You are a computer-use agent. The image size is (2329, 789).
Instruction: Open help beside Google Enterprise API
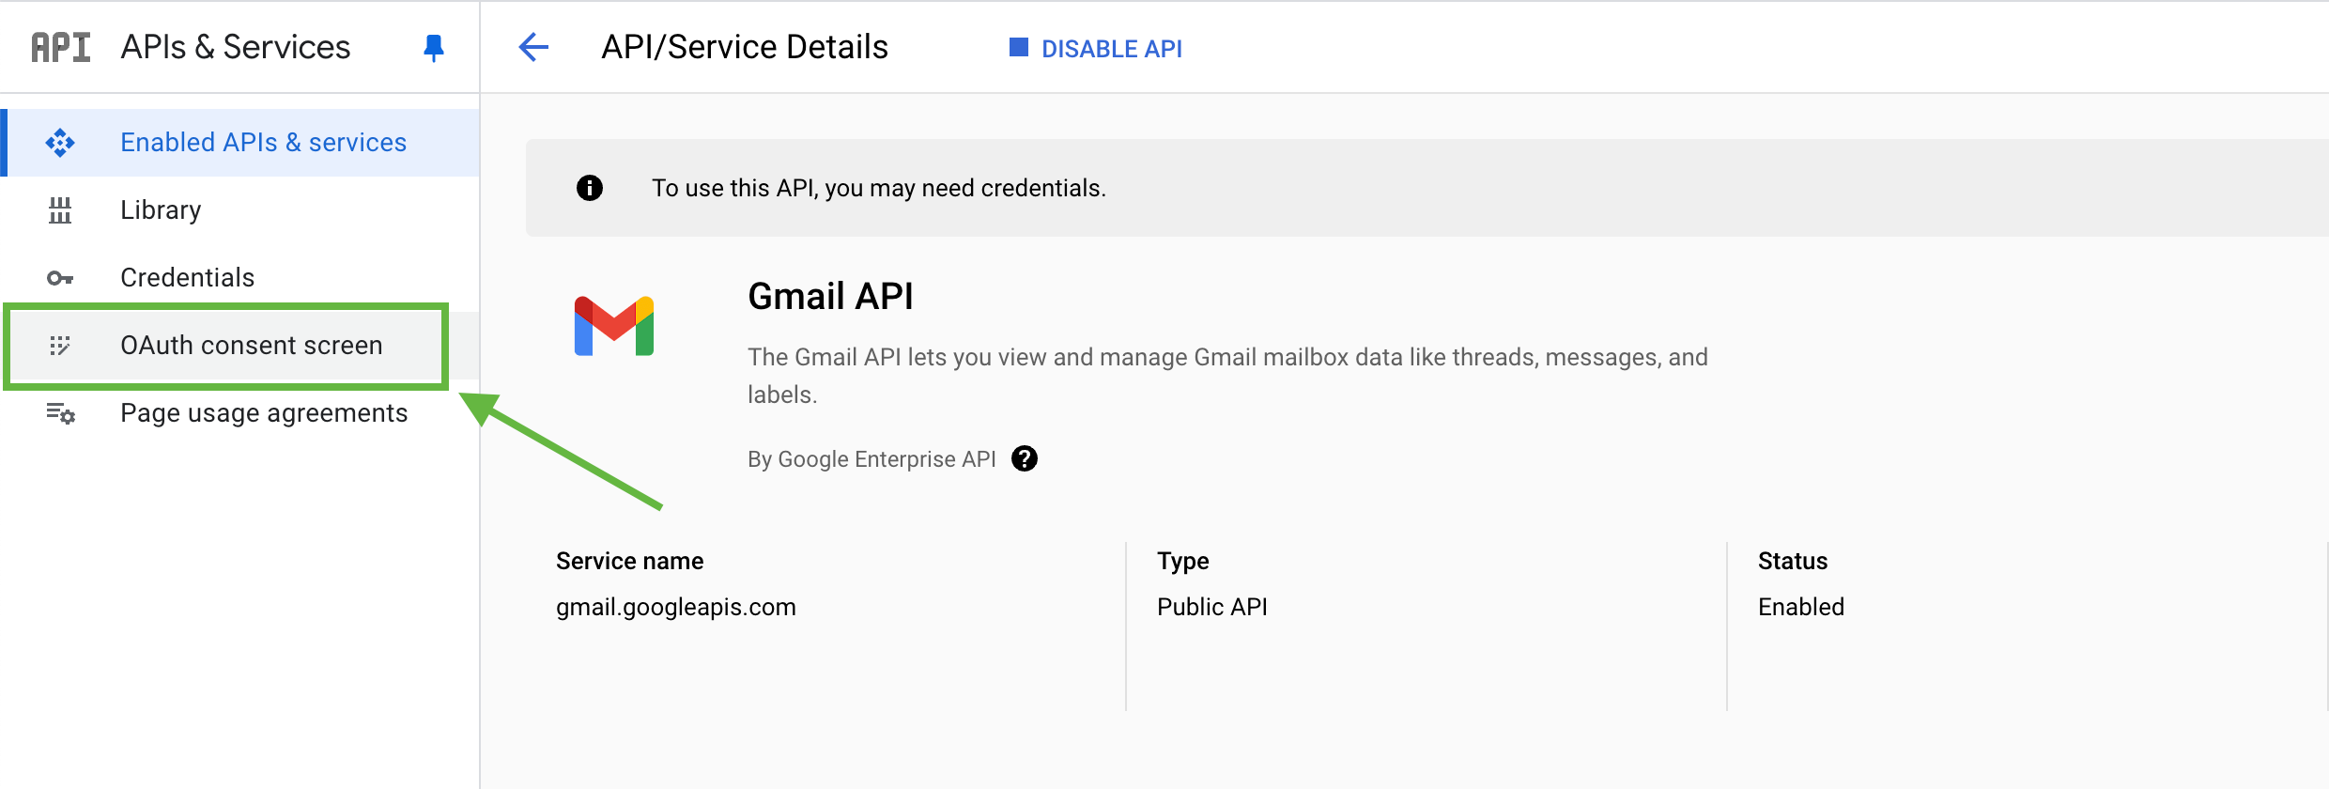(1025, 458)
